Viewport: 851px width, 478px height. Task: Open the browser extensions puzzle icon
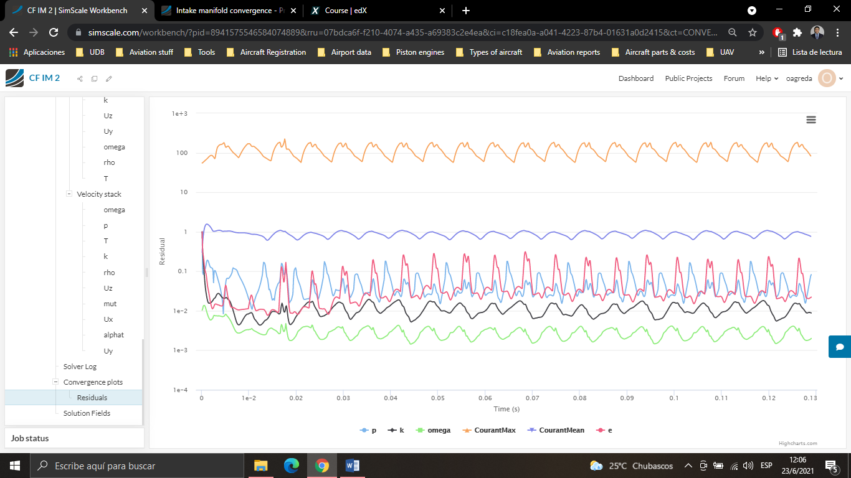coord(797,32)
